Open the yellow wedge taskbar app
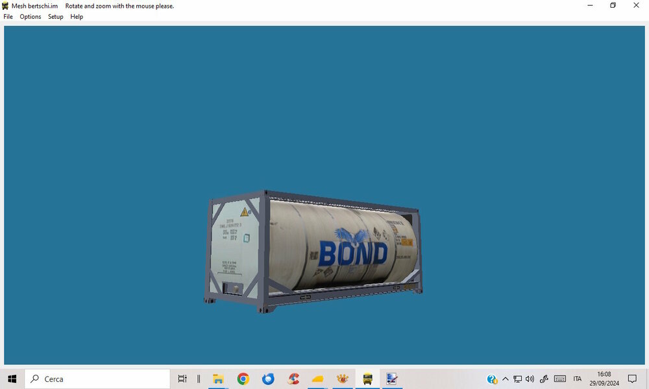The height and width of the screenshot is (389, 649). [x=318, y=379]
